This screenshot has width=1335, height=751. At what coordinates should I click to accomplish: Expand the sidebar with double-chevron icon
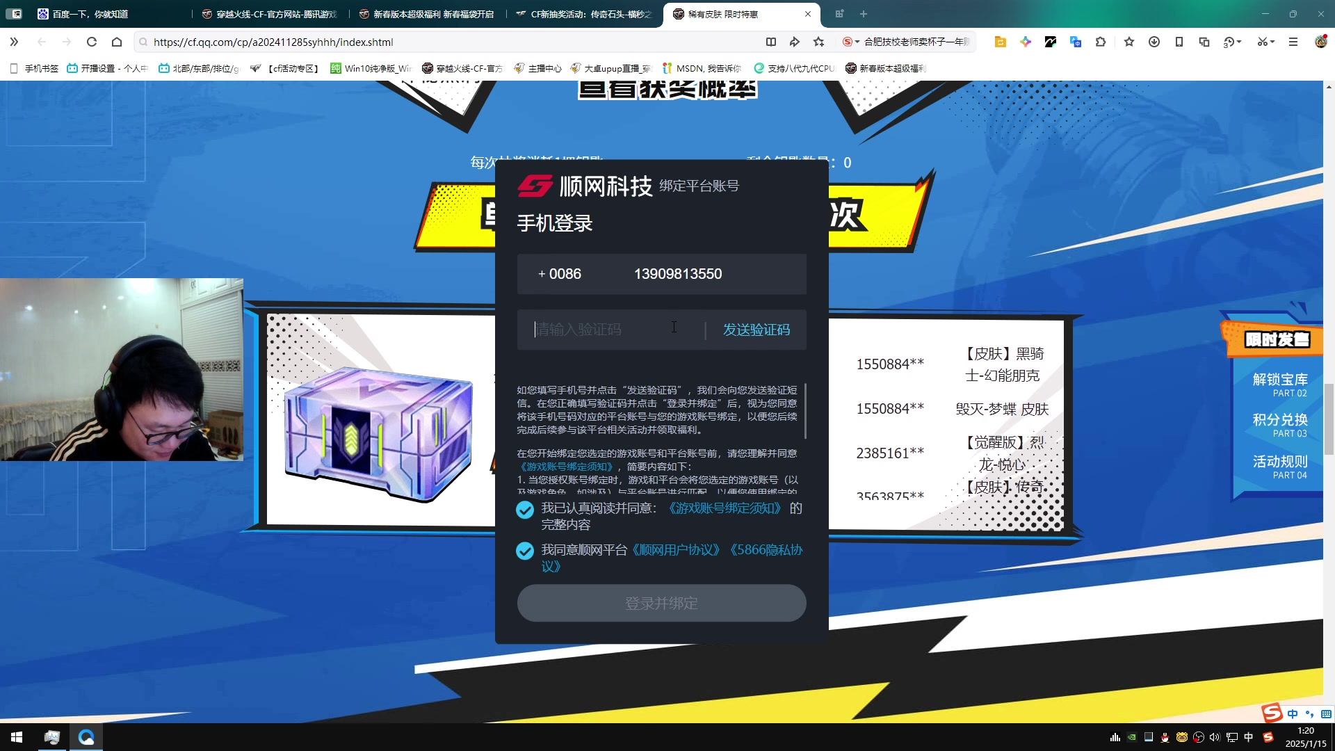click(14, 42)
